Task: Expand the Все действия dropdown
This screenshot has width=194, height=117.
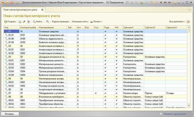Action: 177,22
